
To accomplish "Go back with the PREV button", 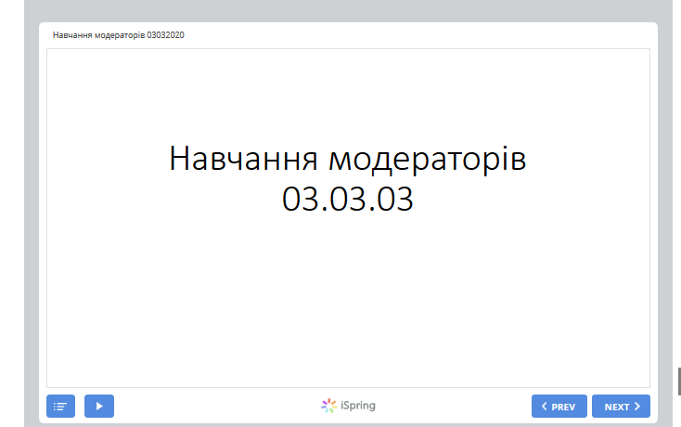I will [559, 407].
